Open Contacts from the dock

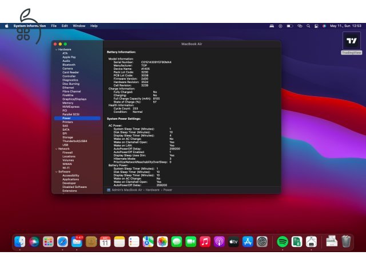tap(91, 242)
